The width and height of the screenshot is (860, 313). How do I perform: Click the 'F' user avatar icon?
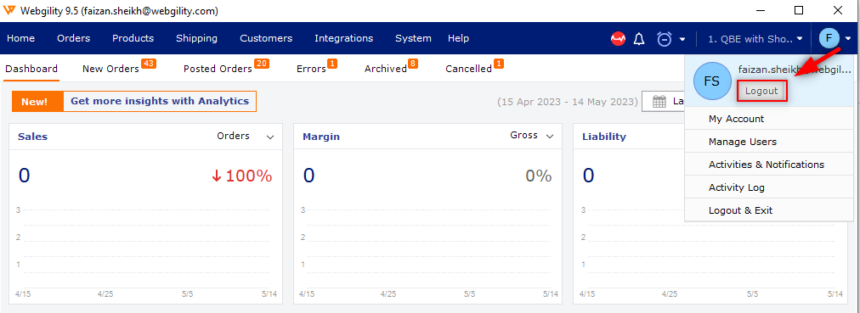click(829, 38)
